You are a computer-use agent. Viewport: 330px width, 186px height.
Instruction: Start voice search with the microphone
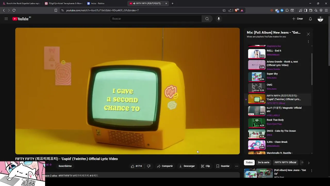coord(219,19)
